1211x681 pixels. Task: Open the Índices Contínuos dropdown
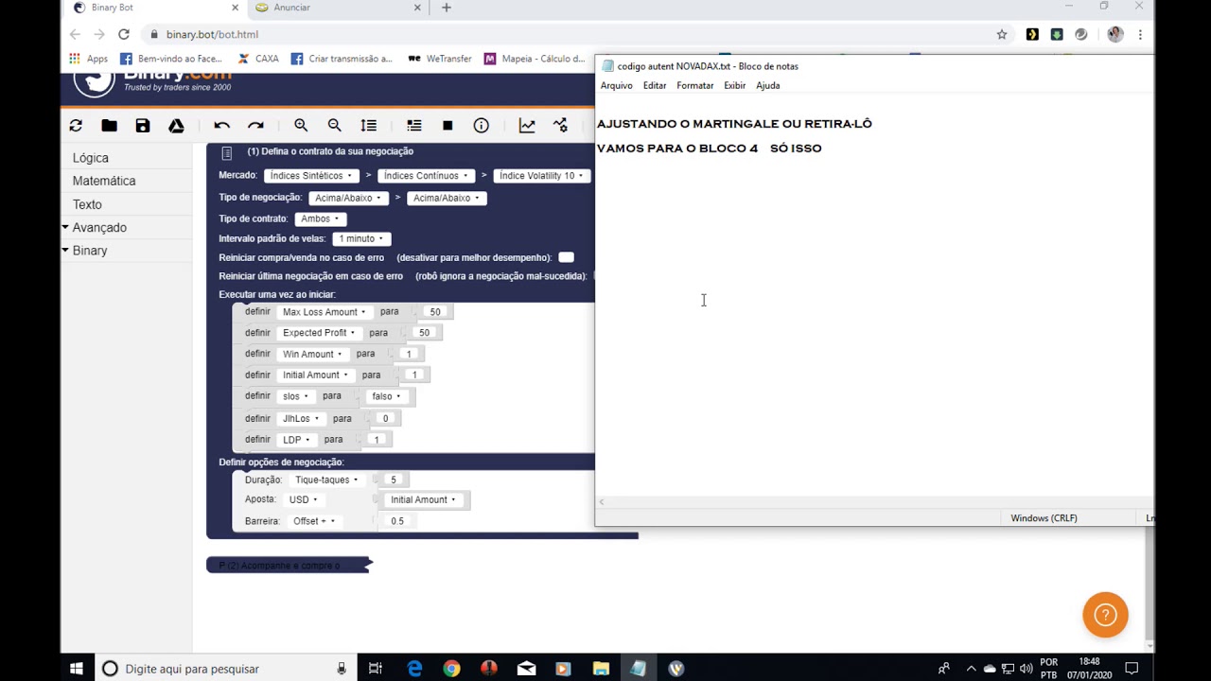pos(426,176)
